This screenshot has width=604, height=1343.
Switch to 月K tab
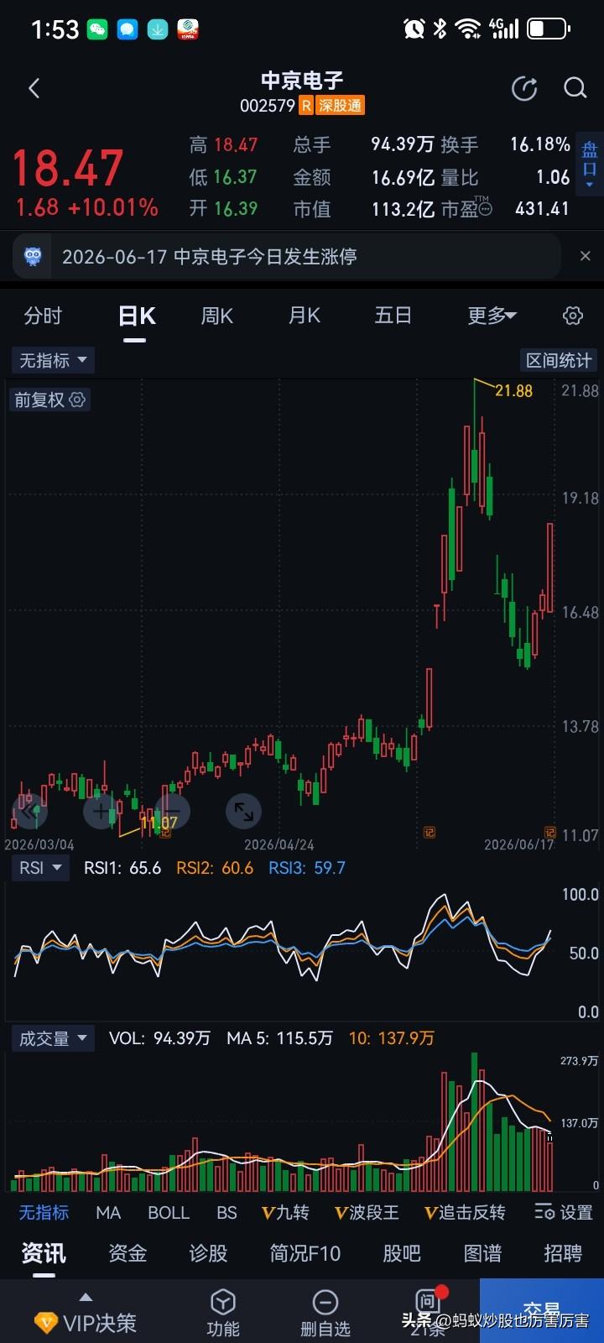tap(304, 316)
